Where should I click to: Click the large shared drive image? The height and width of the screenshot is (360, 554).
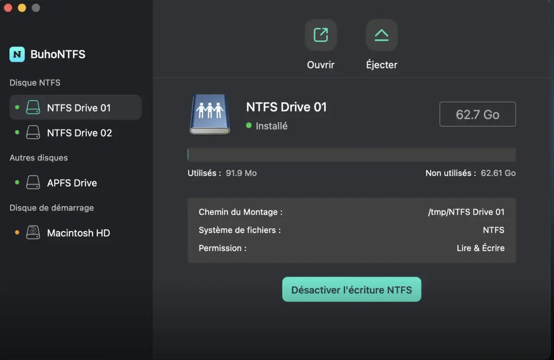point(210,115)
